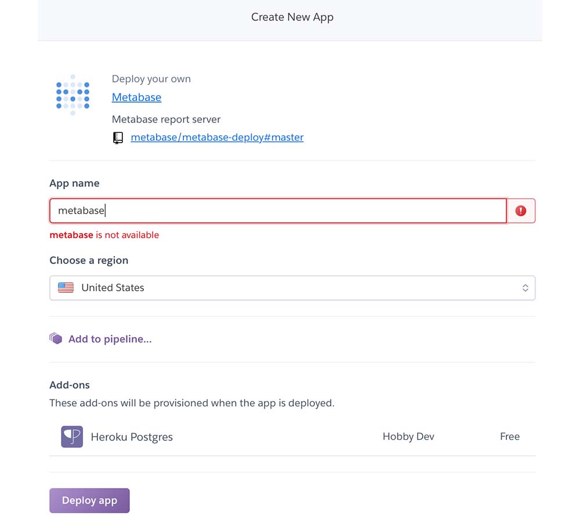The width and height of the screenshot is (580, 517).
Task: Click Add to pipeline...
Action: (110, 339)
